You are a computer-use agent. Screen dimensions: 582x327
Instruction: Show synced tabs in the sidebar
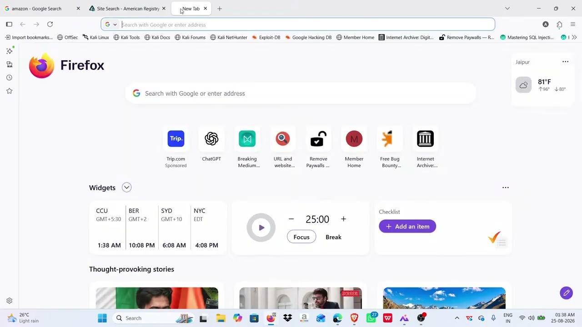[x=9, y=64]
